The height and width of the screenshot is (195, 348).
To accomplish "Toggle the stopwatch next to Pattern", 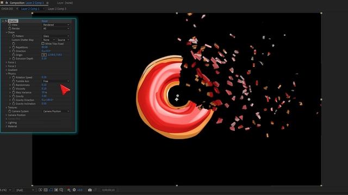I will click(x=14, y=36).
